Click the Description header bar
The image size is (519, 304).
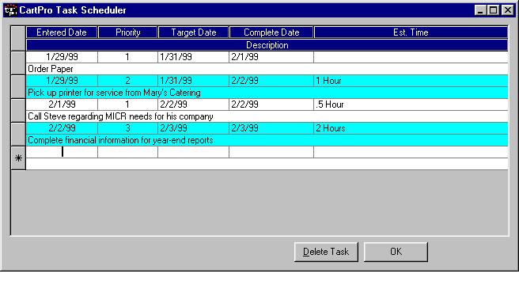tap(267, 44)
